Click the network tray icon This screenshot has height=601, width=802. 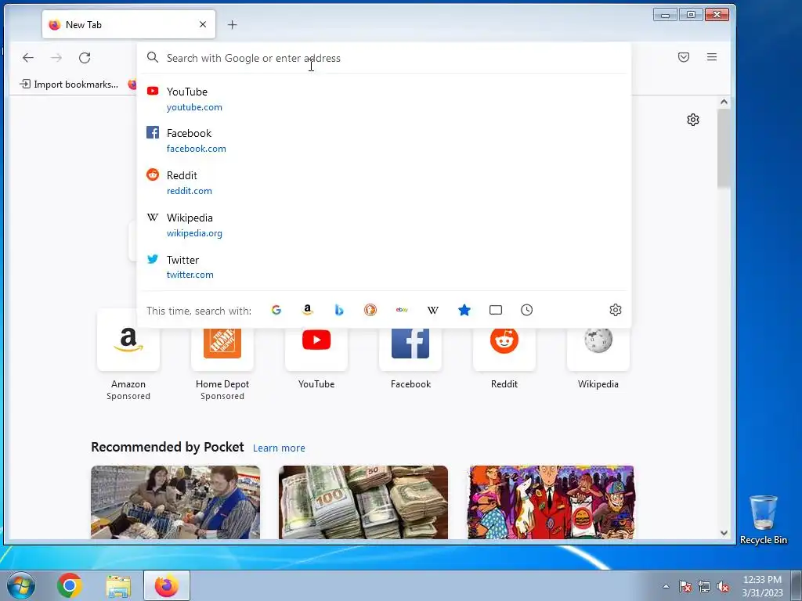704,586
